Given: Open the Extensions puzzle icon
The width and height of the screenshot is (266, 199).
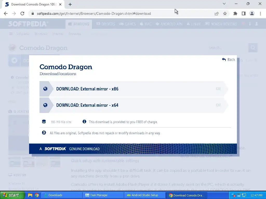Looking at the screenshot, I should click(235, 13).
